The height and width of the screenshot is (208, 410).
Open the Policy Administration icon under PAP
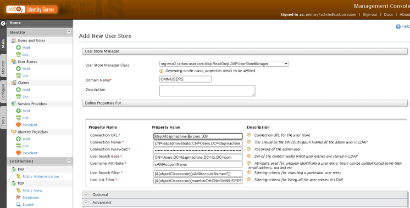pyautogui.click(x=18, y=176)
